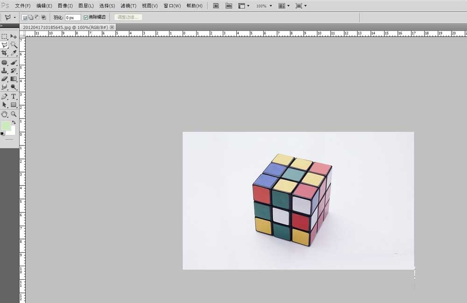Select the Pen tool
467x303 pixels.
(x=5, y=96)
